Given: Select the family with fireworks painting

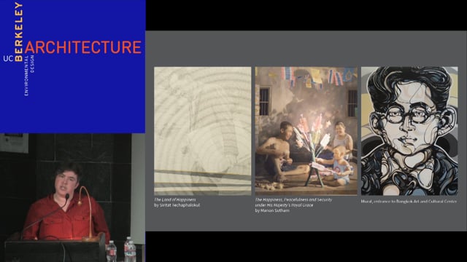Looking at the screenshot, I should [306, 131].
